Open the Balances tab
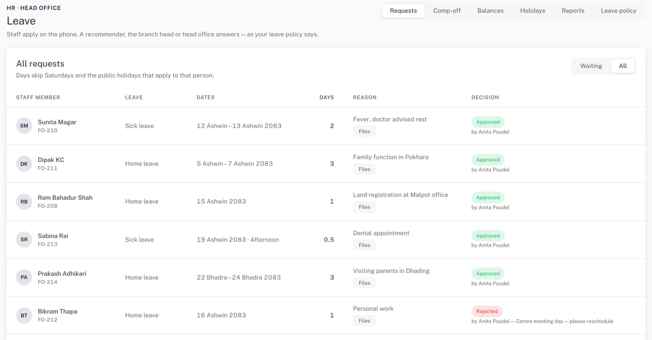This screenshot has width=652, height=340. pos(490,11)
